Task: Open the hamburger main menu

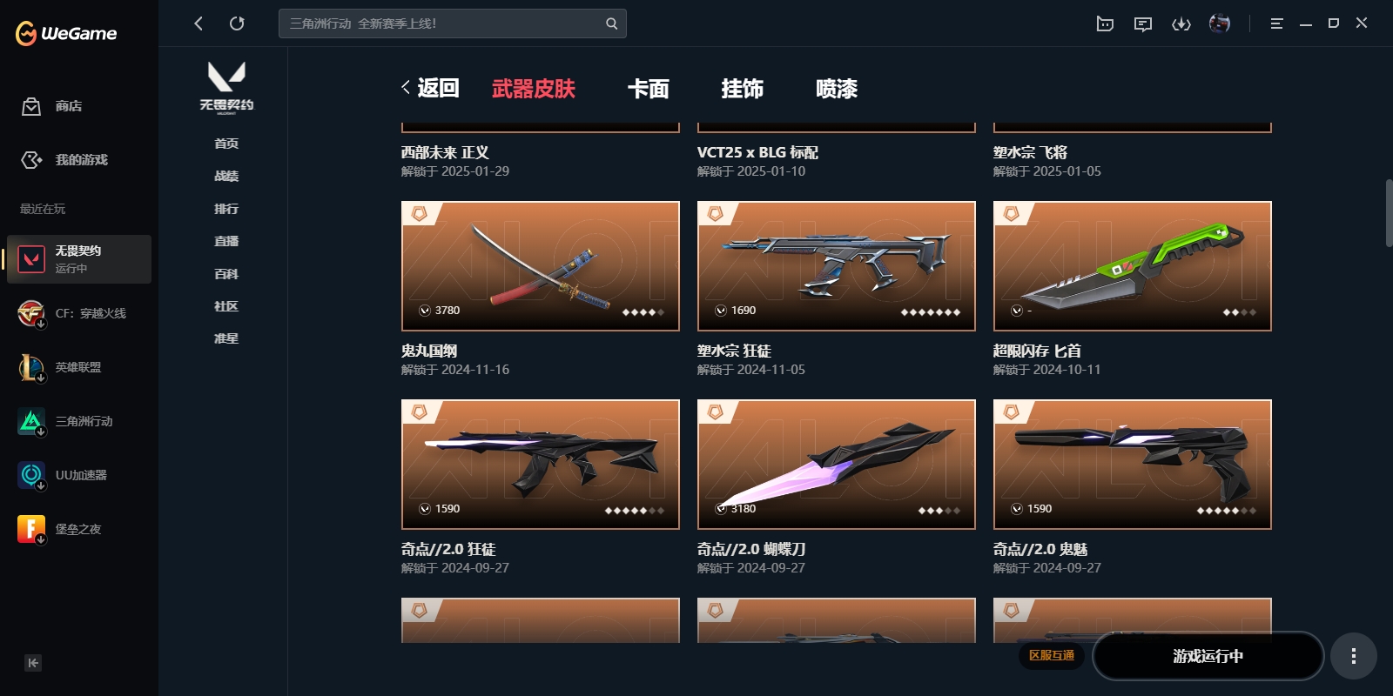Action: point(1276,23)
